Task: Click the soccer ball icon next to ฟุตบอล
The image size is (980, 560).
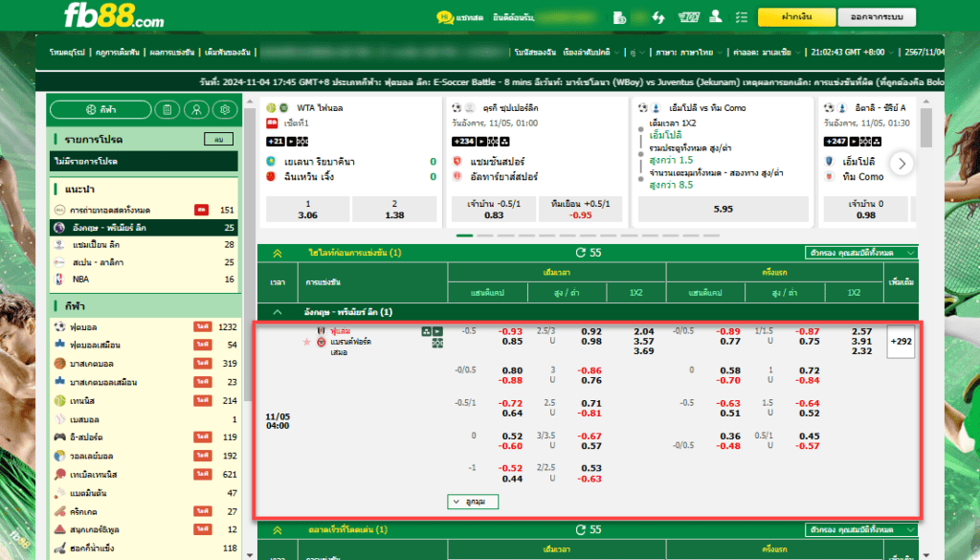Action: tap(60, 326)
